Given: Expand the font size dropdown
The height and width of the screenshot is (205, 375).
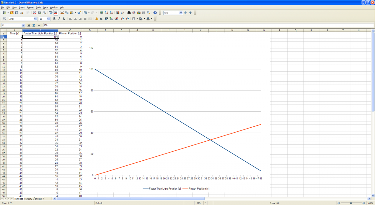Looking at the screenshot, I should click(x=48, y=19).
